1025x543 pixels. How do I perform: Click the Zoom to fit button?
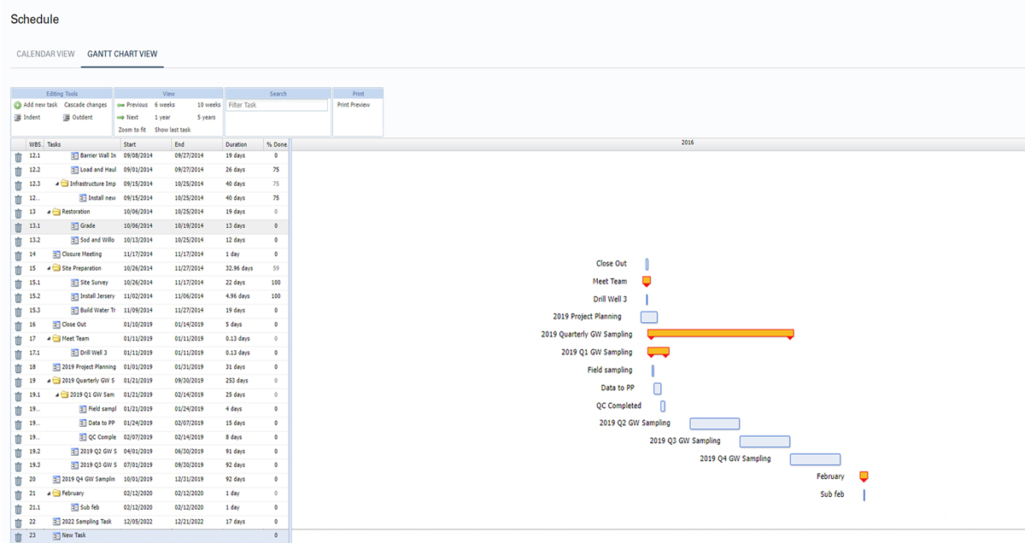tap(132, 129)
